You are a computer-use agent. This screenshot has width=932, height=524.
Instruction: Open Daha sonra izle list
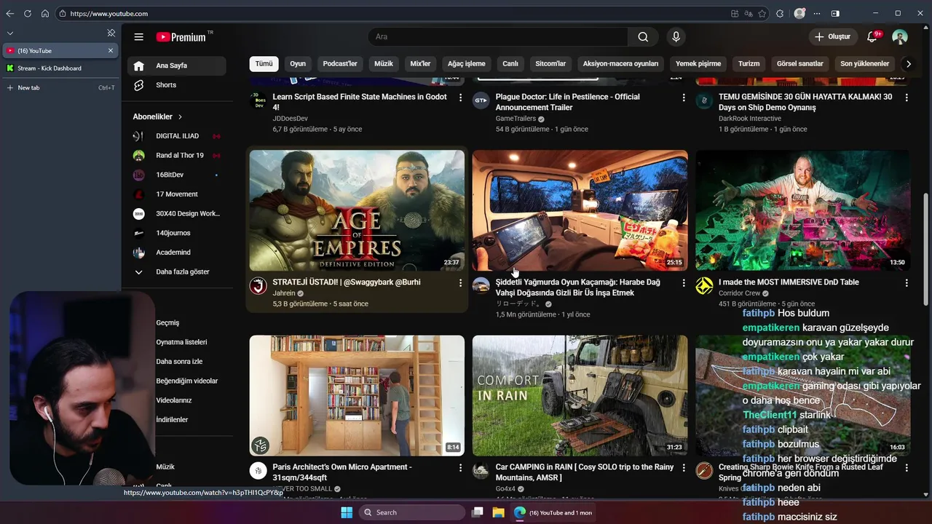(179, 362)
